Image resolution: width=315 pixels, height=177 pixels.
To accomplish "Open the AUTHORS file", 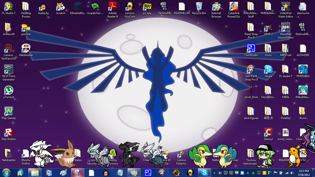I will pyautogui.click(x=303, y=50).
